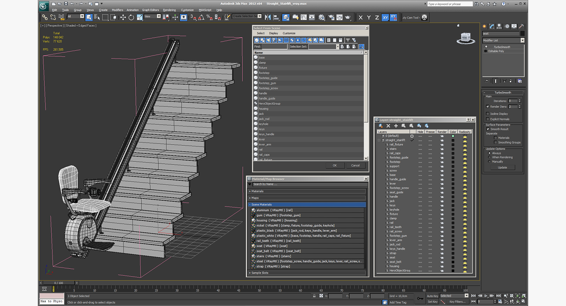Toggle 3D Snaps in main toolbar
This screenshot has width=566, height=306.
193,17
